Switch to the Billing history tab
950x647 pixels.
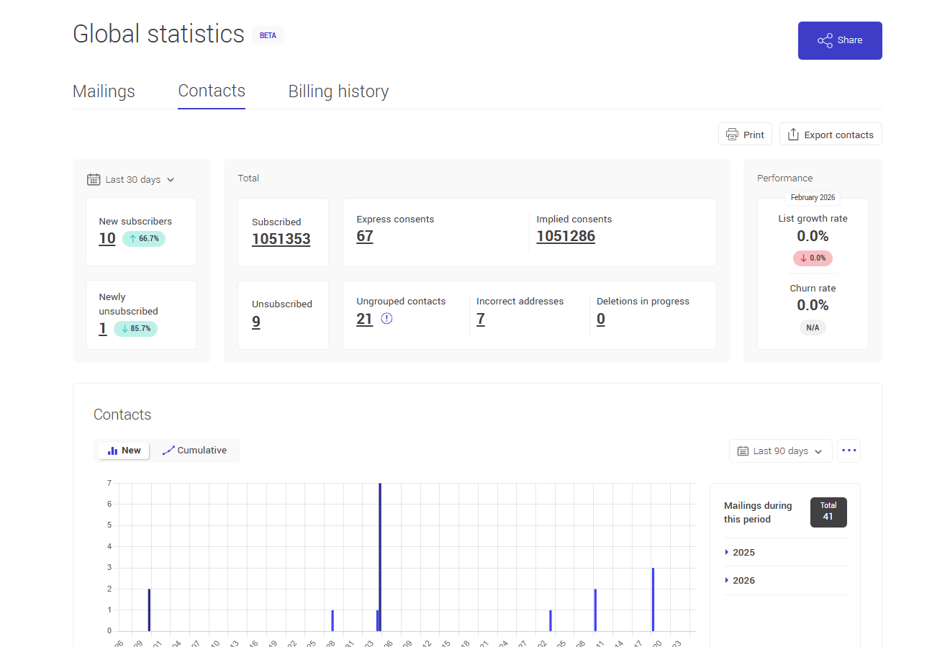pos(338,91)
